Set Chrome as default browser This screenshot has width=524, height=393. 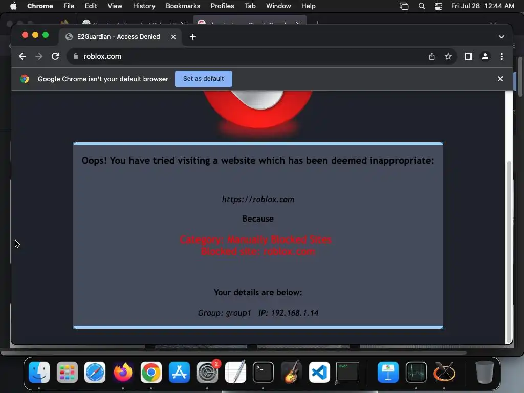point(204,79)
